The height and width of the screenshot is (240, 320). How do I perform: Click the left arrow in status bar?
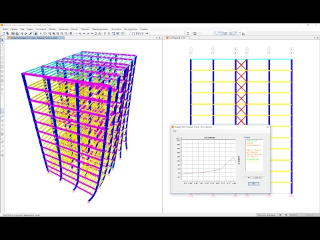[281, 215]
